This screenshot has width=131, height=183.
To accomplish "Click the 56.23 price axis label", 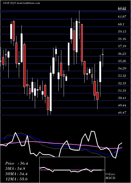I will 122,54.
